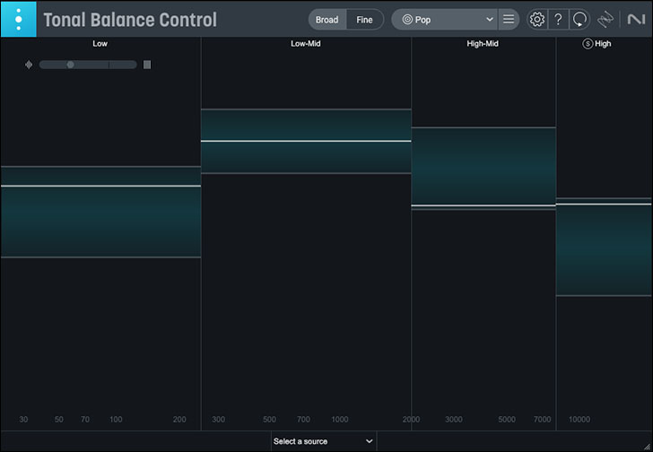Click the Native Instruments logo
Screen dimensions: 653x452
(636, 20)
